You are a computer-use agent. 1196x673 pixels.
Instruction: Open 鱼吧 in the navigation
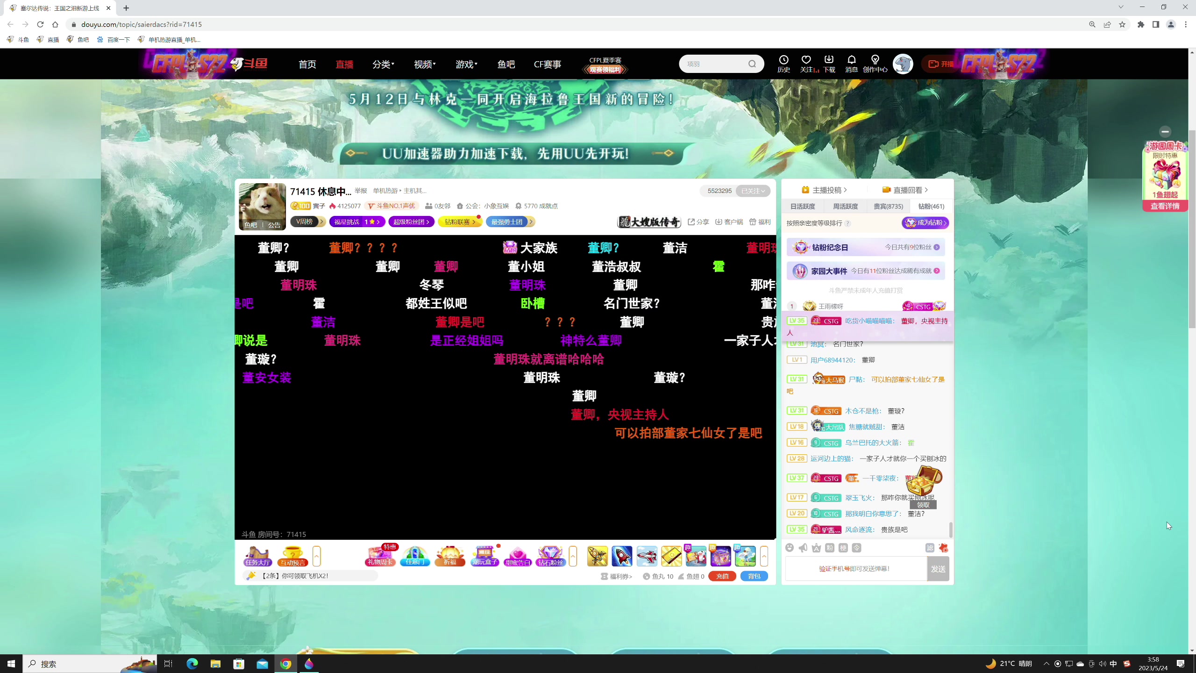point(506,64)
